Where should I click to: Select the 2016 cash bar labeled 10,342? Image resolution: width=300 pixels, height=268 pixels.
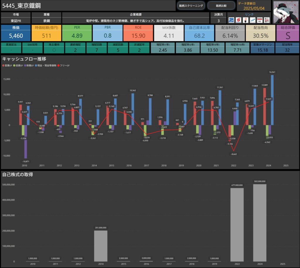pos(133,109)
